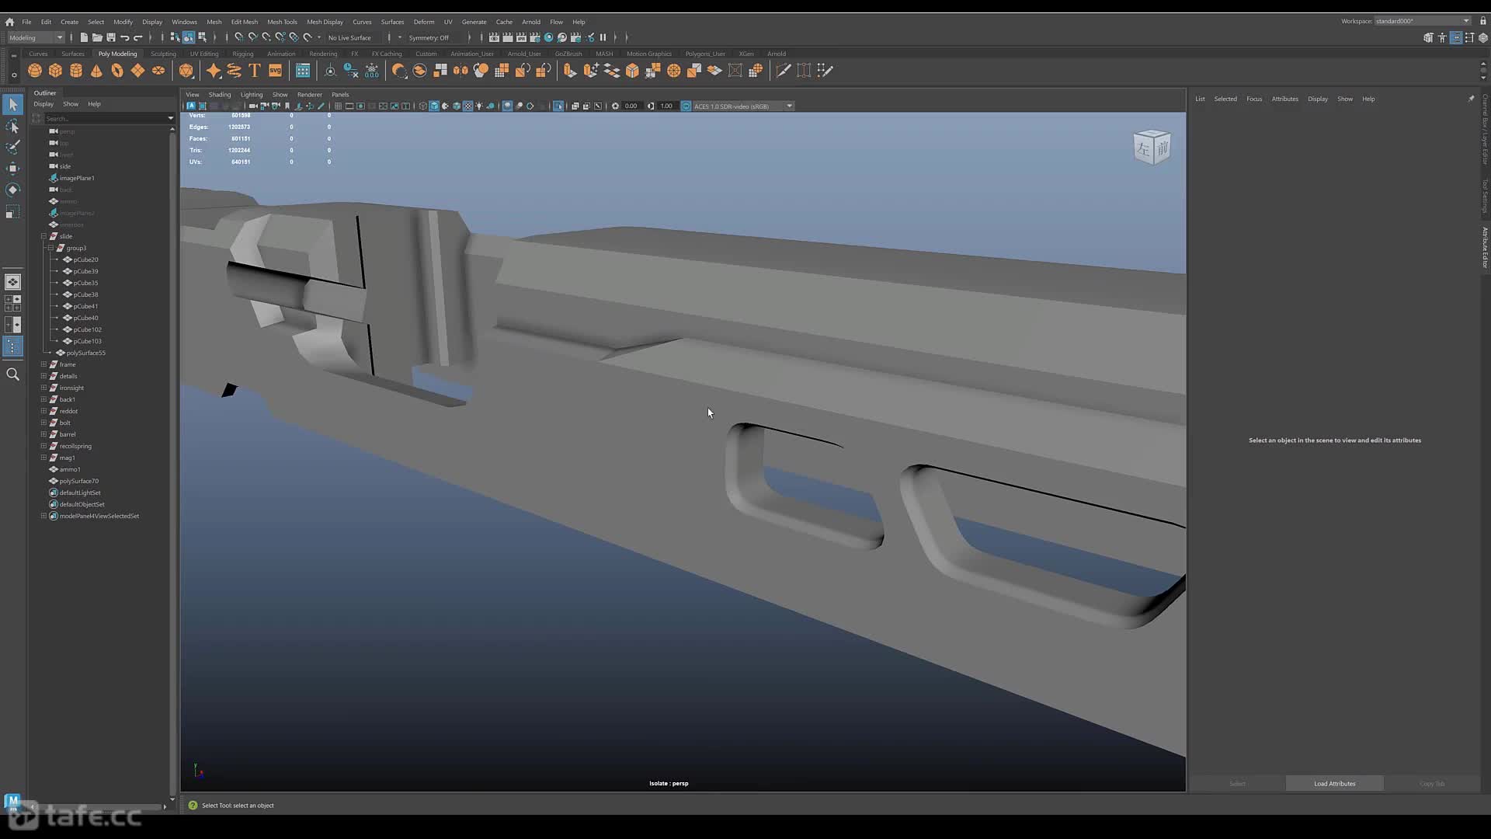Open the viewport Shading menu
This screenshot has height=839, width=1491.
pos(220,95)
